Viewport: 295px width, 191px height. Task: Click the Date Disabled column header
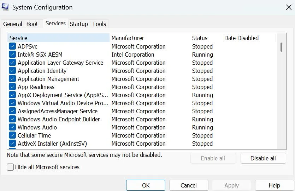point(248,38)
